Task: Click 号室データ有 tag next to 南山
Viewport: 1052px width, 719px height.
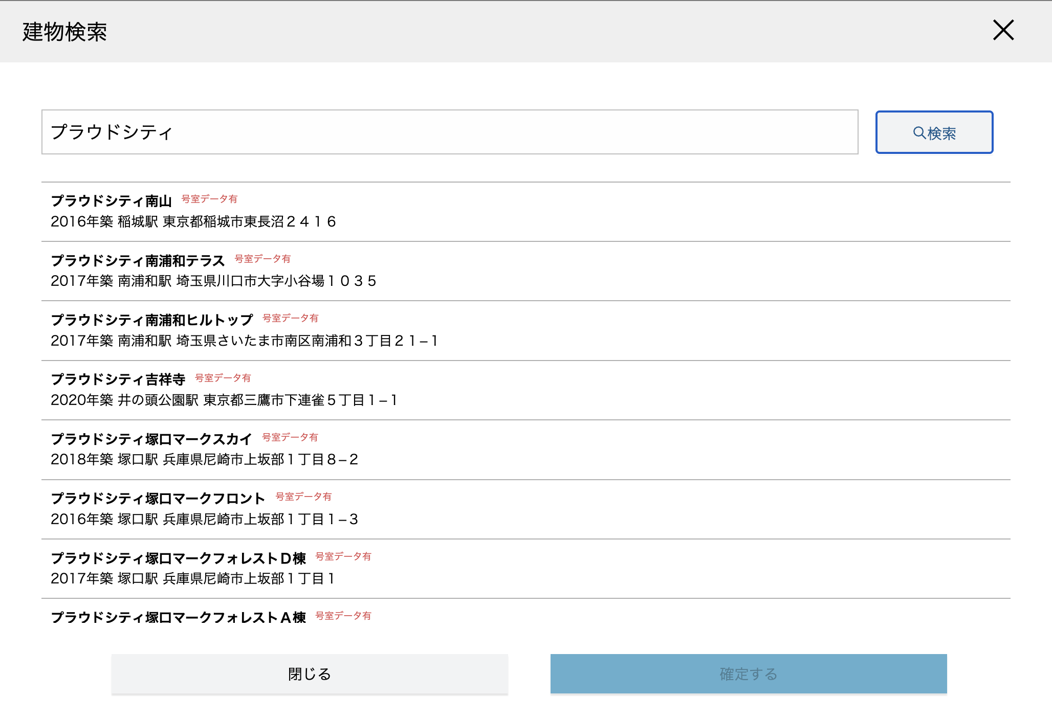Action: tap(209, 199)
